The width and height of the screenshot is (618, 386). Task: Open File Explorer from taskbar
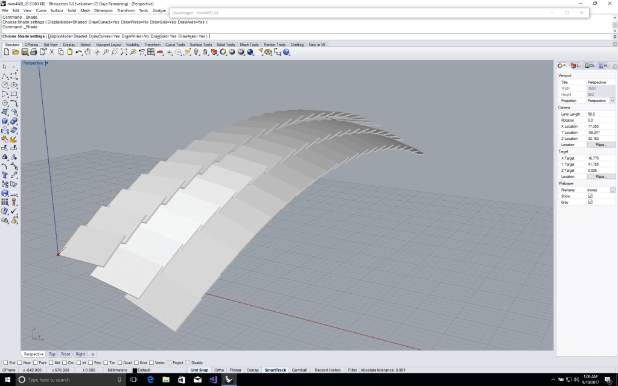(x=166, y=380)
